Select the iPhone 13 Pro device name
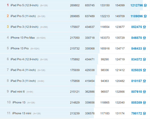This screenshot has width=150, height=119. tap(19, 48)
